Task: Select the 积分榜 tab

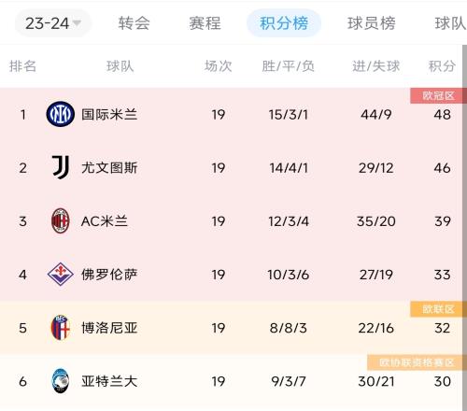Action: (284, 23)
